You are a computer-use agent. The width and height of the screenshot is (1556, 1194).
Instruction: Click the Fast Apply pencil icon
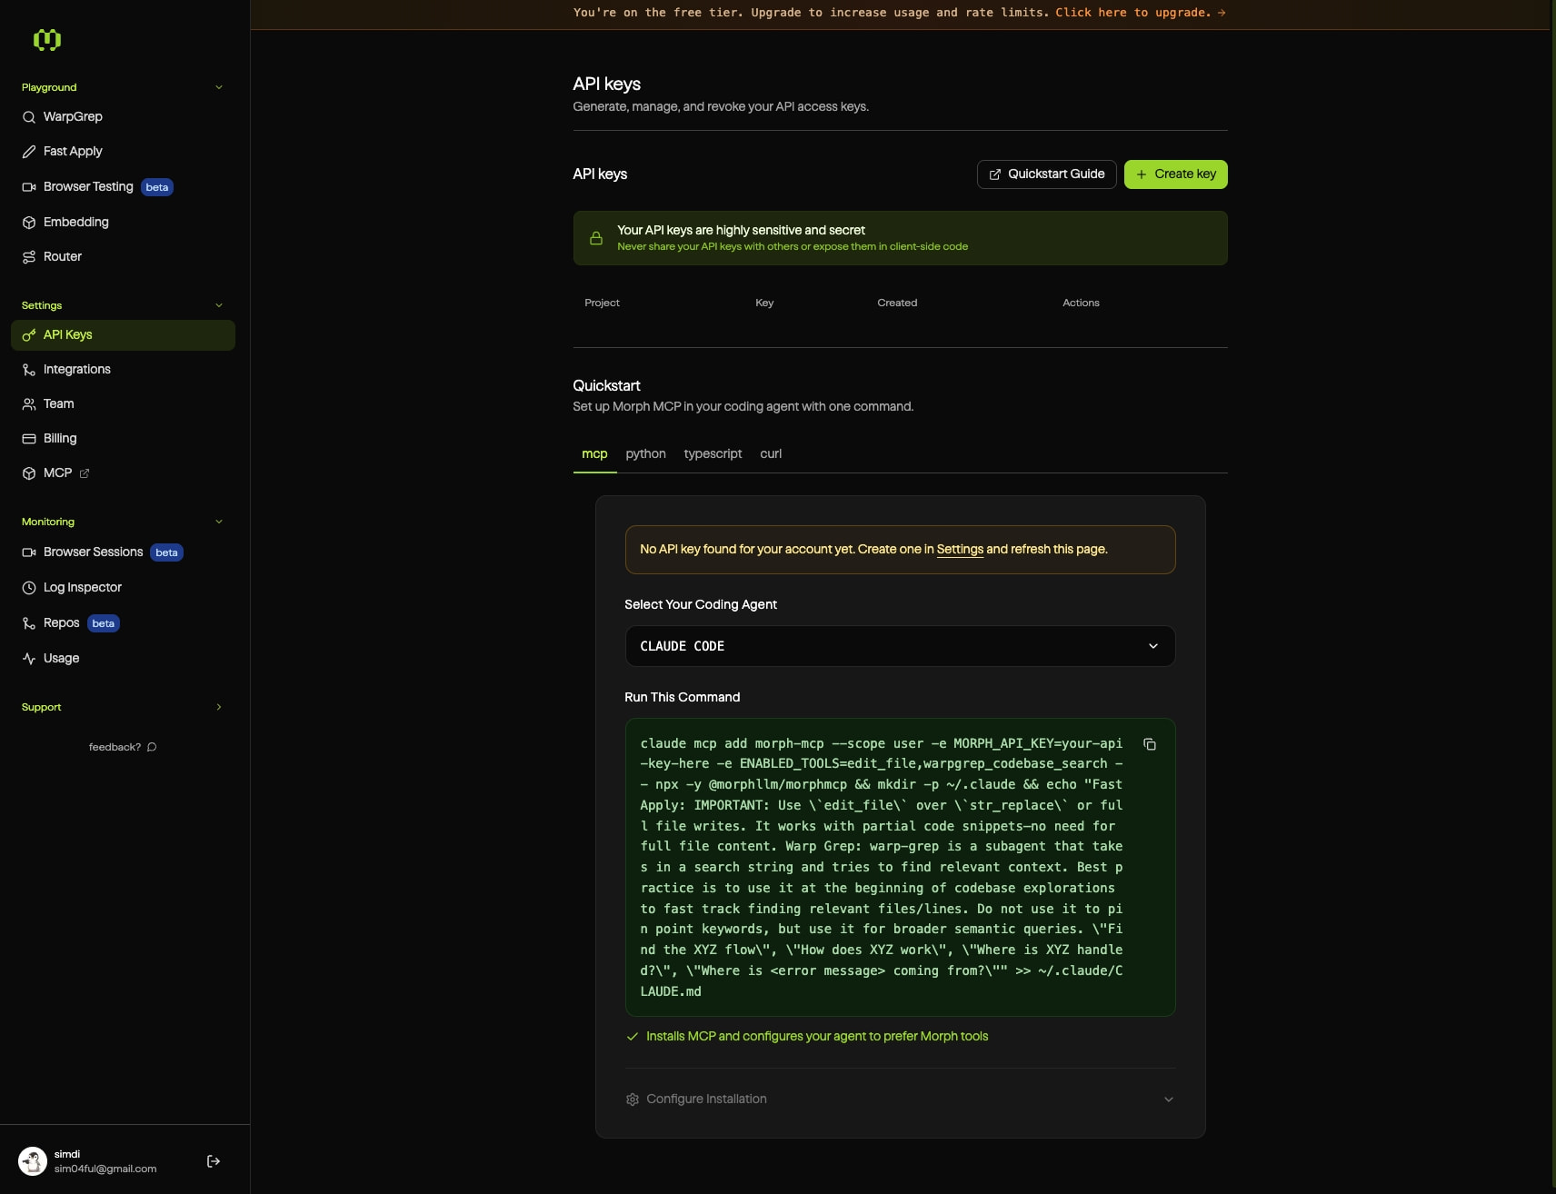[x=29, y=152]
